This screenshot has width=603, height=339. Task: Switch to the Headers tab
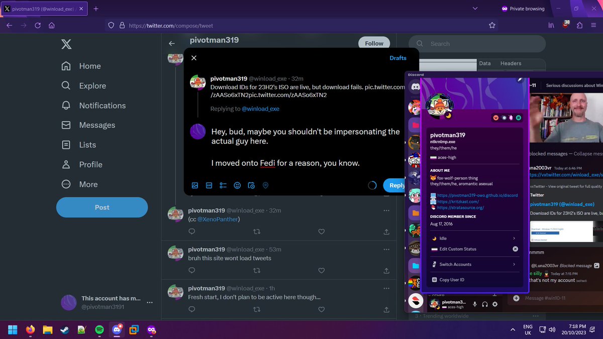pyautogui.click(x=511, y=63)
